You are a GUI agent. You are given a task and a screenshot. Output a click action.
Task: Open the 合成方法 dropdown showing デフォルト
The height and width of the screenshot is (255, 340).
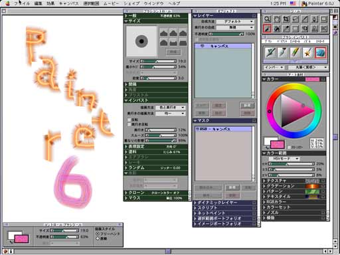(x=235, y=21)
